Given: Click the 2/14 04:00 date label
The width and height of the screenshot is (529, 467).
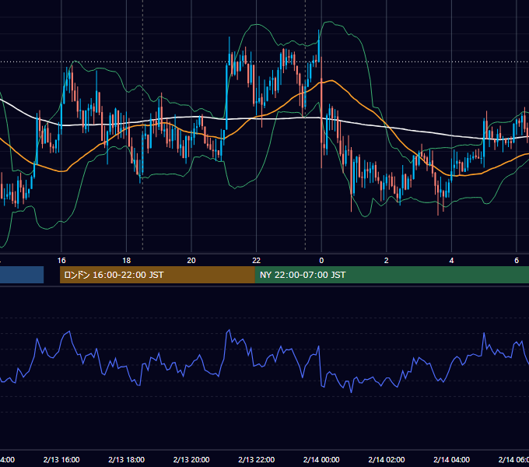Looking at the screenshot, I should pos(451,459).
